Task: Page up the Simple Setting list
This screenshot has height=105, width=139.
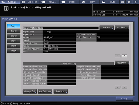Action: 118,87
